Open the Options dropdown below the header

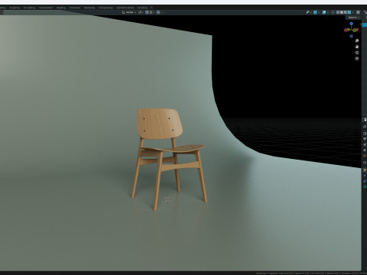pos(353,18)
